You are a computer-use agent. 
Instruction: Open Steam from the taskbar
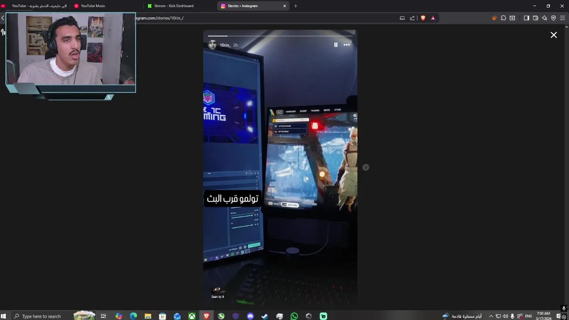(265, 316)
